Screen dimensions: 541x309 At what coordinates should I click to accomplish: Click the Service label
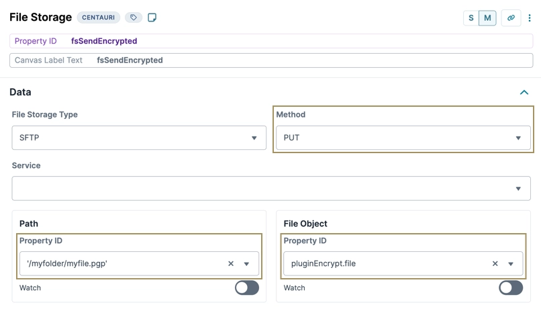coord(26,165)
